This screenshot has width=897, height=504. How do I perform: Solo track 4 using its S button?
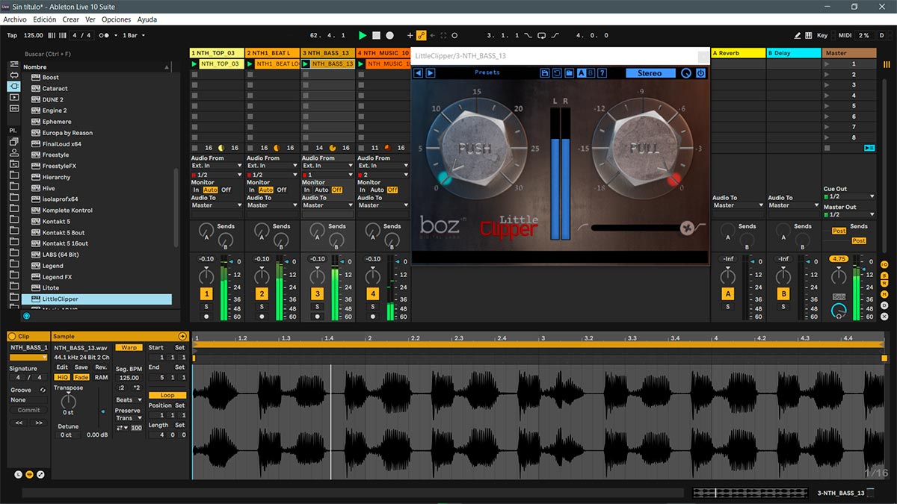pos(372,307)
